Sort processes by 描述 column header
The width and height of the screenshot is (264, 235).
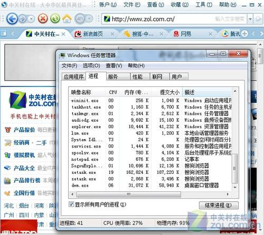pos(207,92)
